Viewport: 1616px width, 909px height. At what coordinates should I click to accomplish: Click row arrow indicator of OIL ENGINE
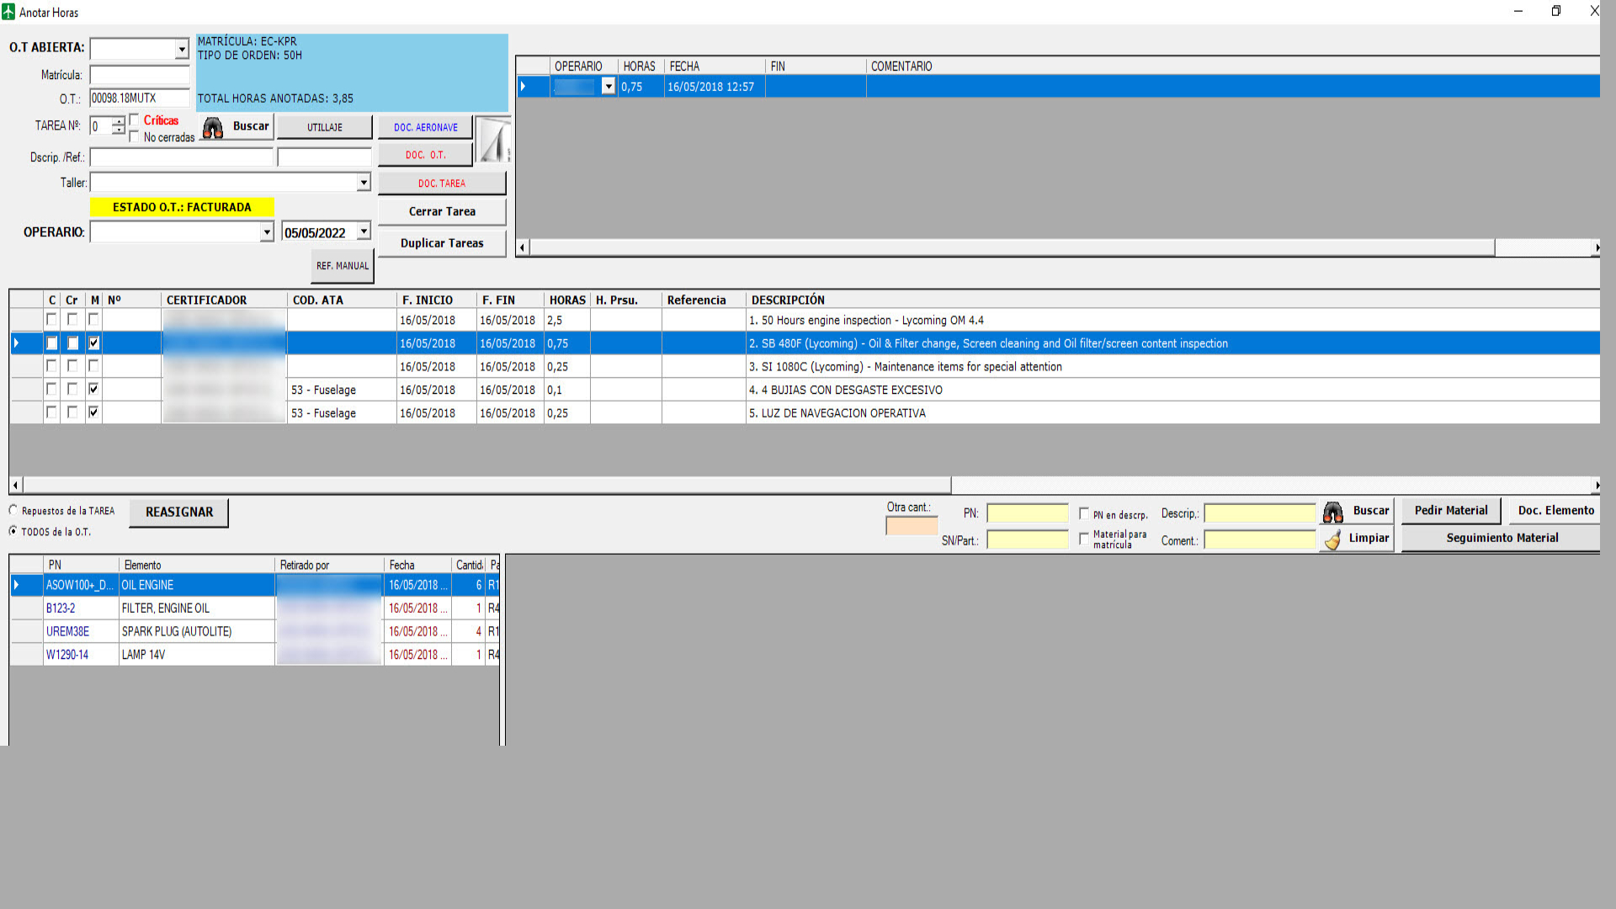coord(17,585)
